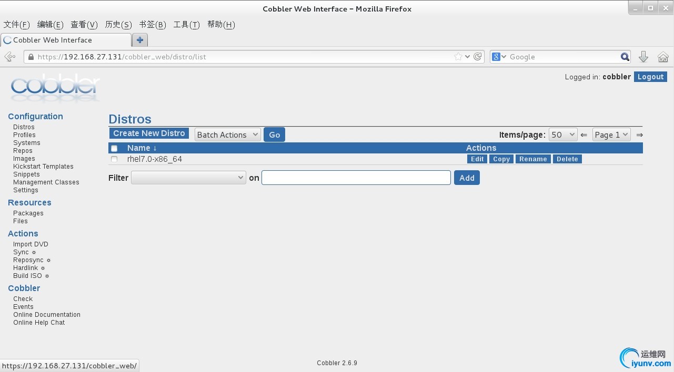Open the Filter field dropdown
This screenshot has height=372, width=674.
[188, 178]
